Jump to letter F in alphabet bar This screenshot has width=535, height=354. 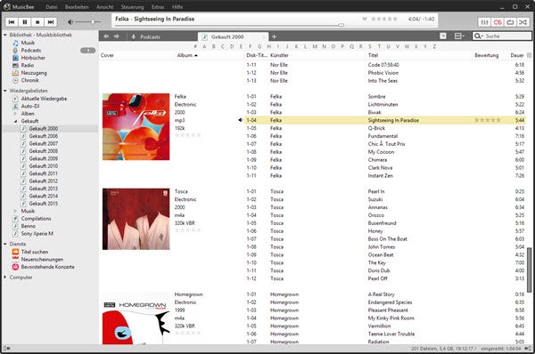point(250,46)
